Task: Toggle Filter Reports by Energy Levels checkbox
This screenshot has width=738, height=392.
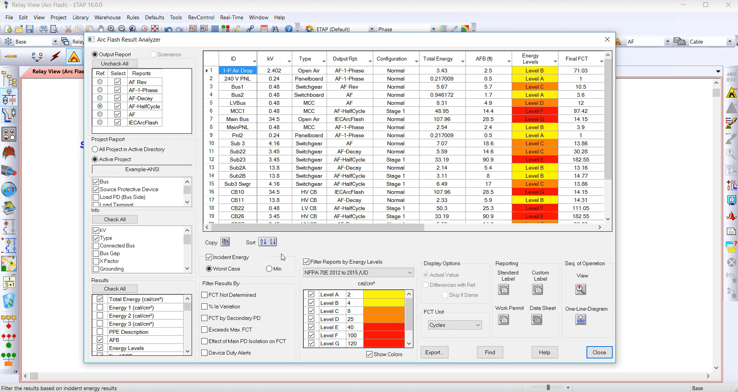Action: 307,262
